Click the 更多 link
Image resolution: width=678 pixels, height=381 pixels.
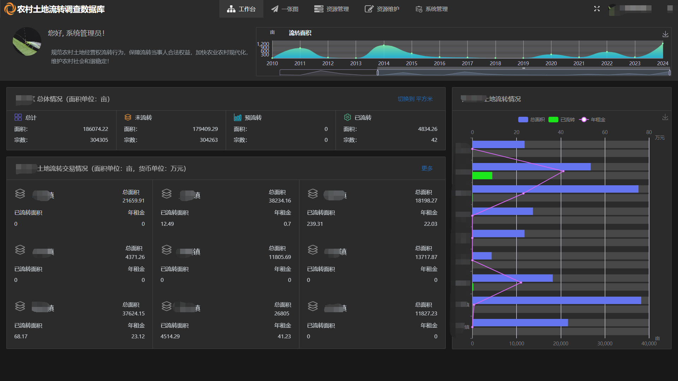[x=427, y=168]
